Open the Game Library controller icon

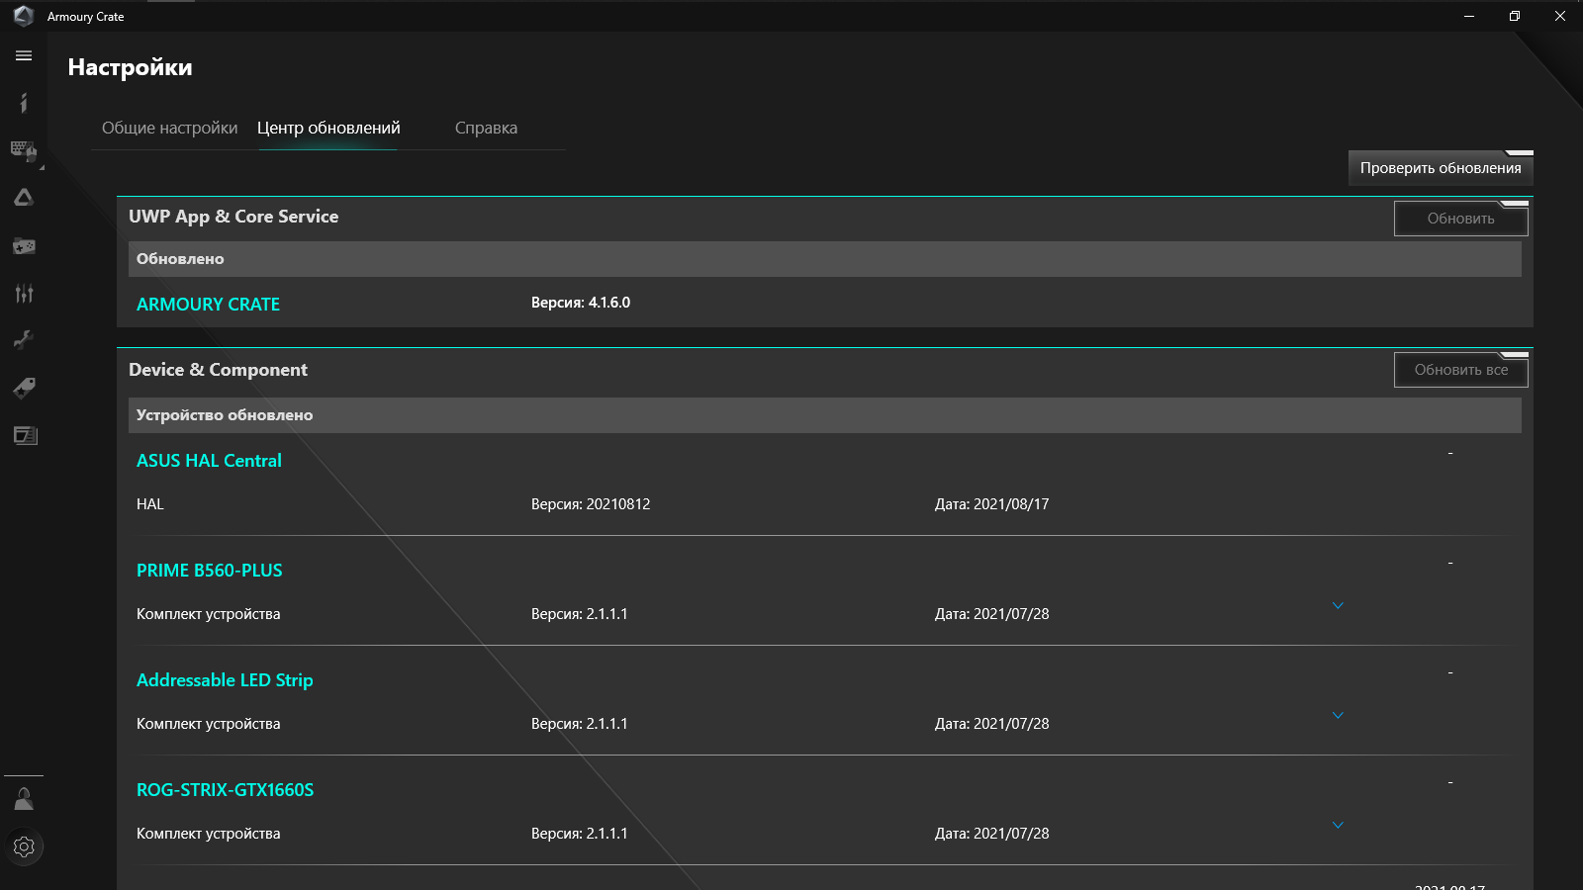coord(24,246)
